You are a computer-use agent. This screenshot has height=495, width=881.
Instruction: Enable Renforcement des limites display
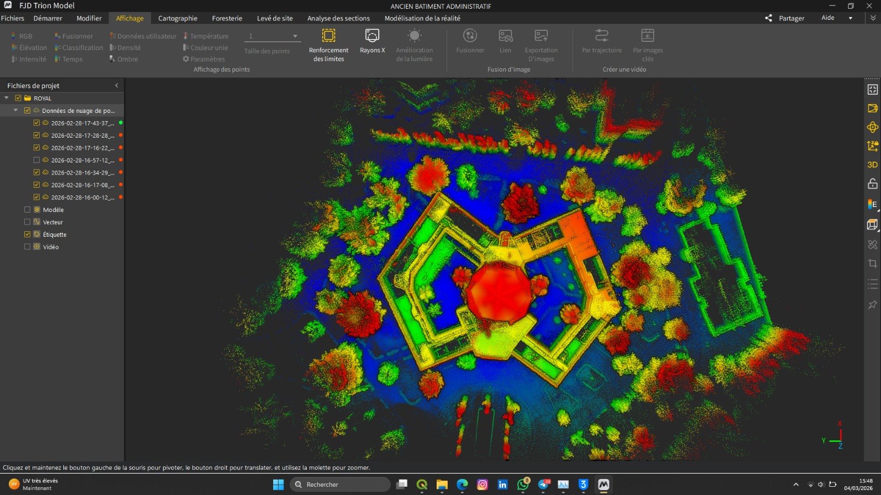pos(329,46)
